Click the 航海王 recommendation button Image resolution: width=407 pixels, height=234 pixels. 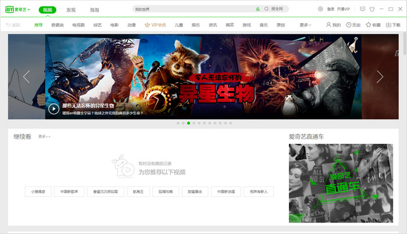point(138,192)
